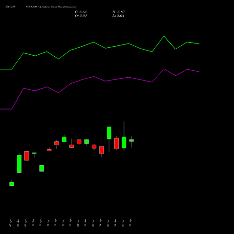Select the red candlestick for 24 Apr
The width and height of the screenshot is (234, 234).
coord(102,150)
